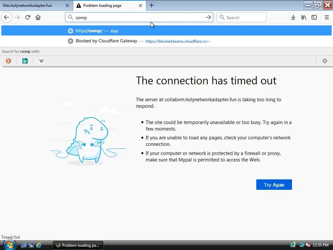
Task: Open the Home page button
Action: 38,18
